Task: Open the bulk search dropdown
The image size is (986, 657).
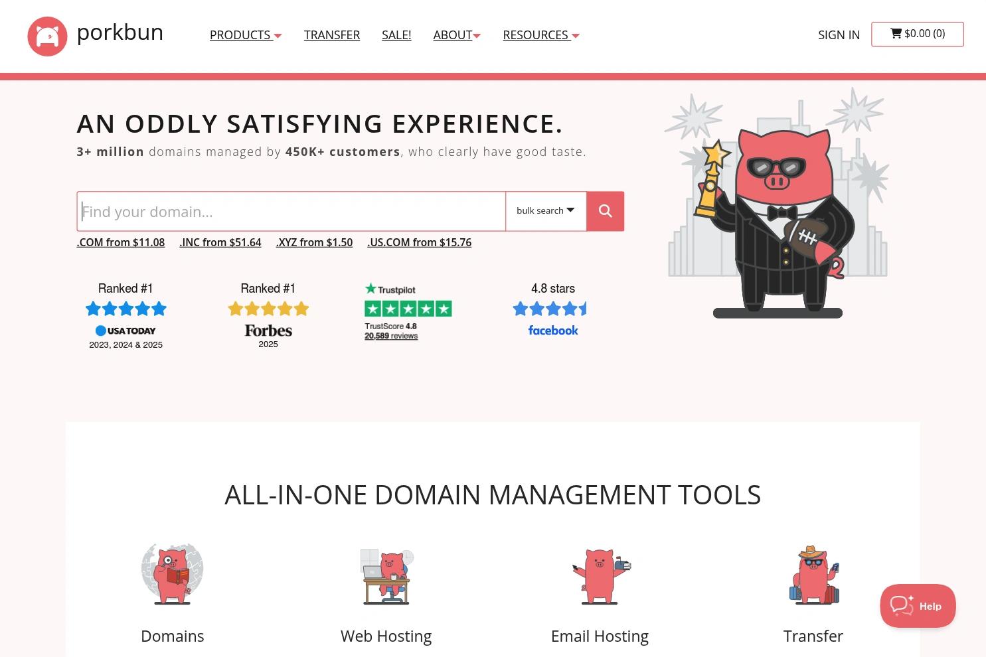Action: coord(546,211)
